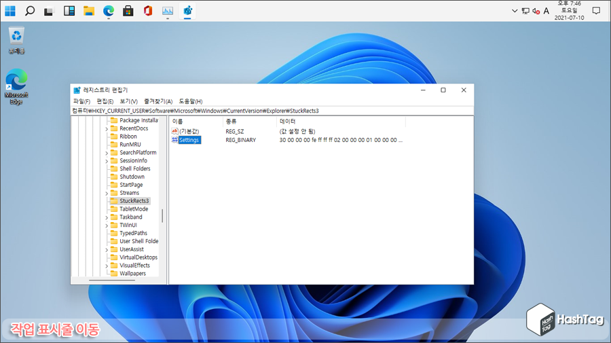Minimize the Registry Editor window
Screen dimensions: 611x343
coord(423,90)
